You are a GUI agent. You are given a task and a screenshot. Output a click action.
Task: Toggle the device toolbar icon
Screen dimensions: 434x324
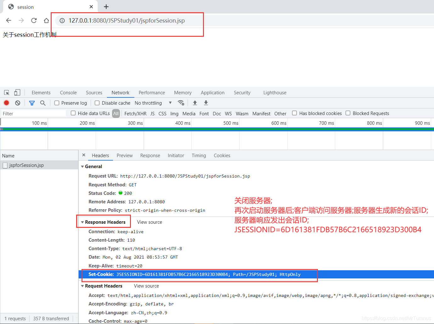coord(17,92)
